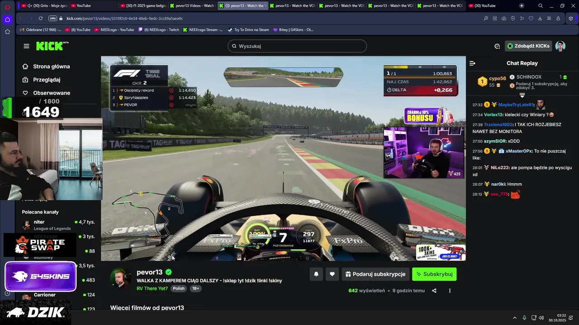Image resolution: width=579 pixels, height=325 pixels.
Task: Click MaybeTryLateR1 chat username
Action: coord(516,105)
